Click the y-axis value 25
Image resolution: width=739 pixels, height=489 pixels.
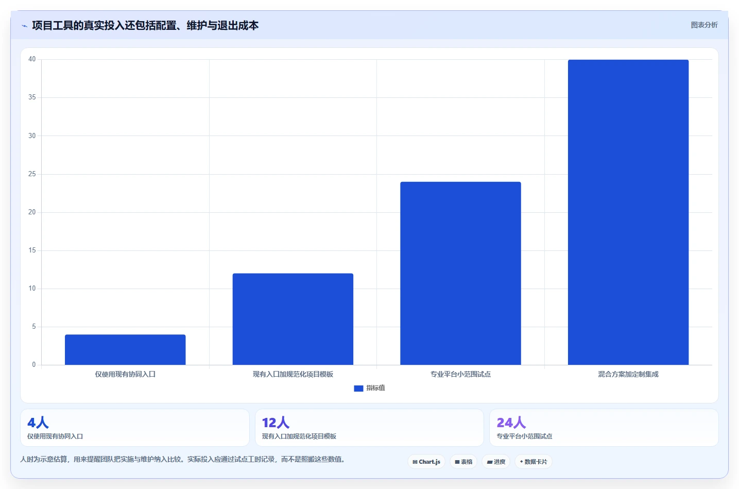tap(32, 174)
